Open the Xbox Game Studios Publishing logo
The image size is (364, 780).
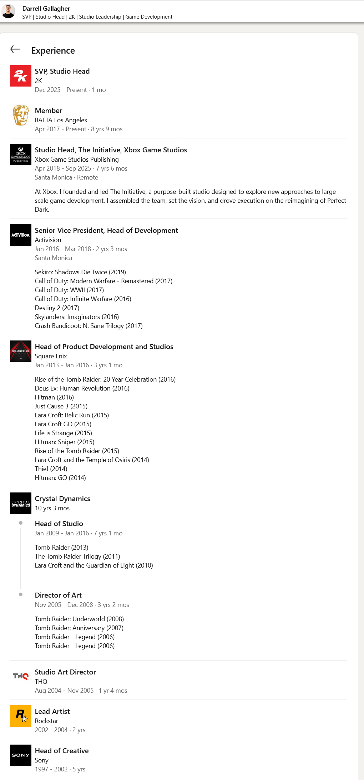[21, 154]
